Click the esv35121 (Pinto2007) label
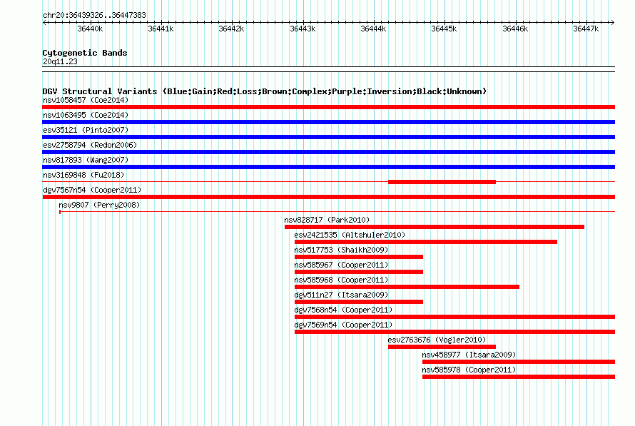Screen dimensions: 635x426 click(86, 130)
